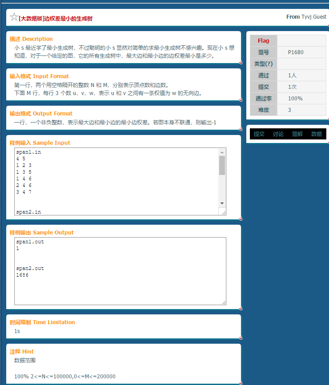The height and width of the screenshot is (385, 329).
Task: Click the 样例输出 Sample Output heading
Action: 41,233
